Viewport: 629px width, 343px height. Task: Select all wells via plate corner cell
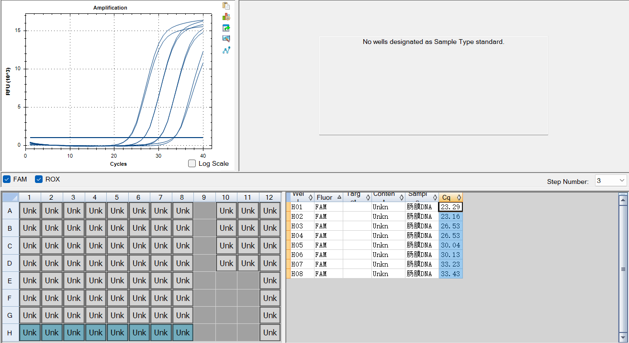(x=11, y=197)
